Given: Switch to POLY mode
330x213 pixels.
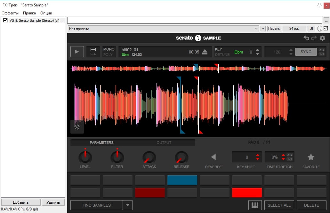Looking at the screenshot, I should [x=108, y=54].
